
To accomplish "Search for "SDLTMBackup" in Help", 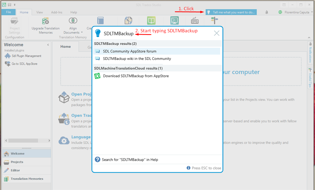I will pos(130,160).
